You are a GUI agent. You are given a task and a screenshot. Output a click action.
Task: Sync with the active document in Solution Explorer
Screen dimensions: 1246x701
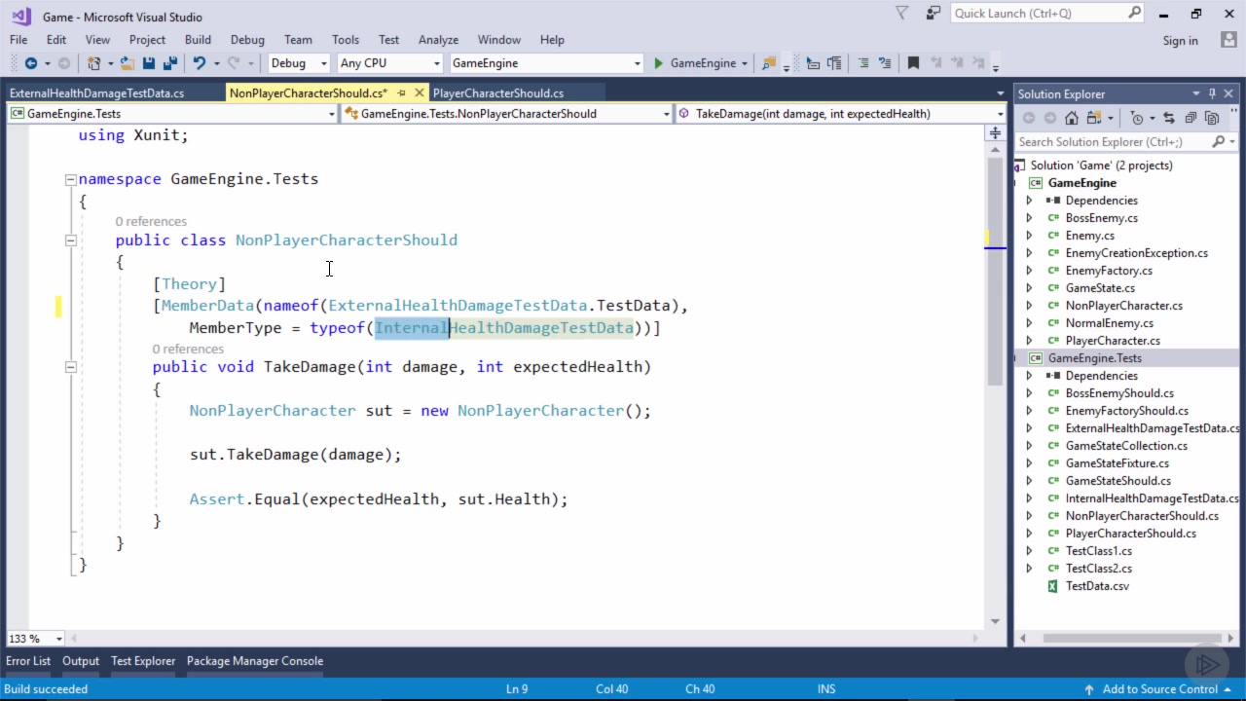(x=1170, y=118)
